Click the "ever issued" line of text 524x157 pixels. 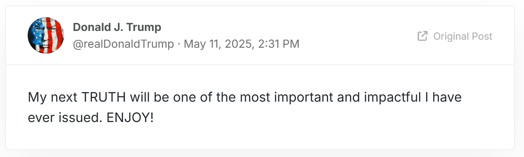tap(91, 118)
